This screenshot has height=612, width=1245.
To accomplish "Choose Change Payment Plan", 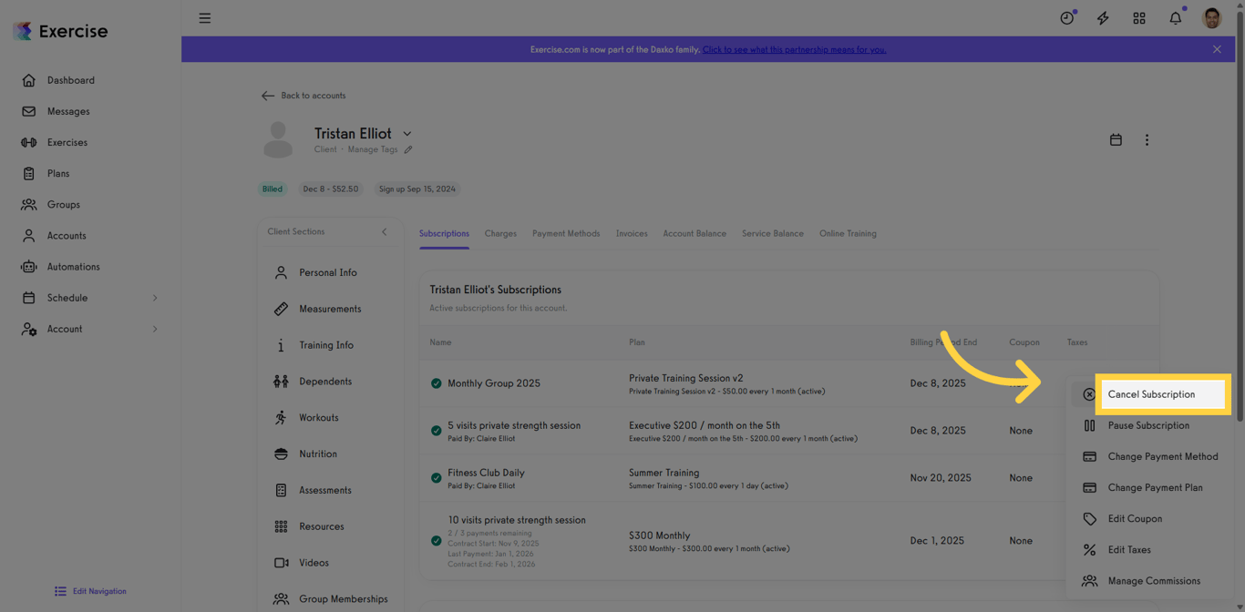I will click(x=1155, y=487).
